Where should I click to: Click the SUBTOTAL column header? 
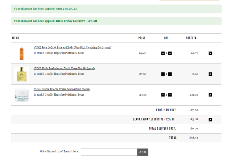click(x=192, y=38)
